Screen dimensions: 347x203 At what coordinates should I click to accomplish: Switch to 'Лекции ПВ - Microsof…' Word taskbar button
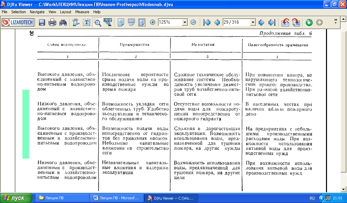(x=117, y=198)
